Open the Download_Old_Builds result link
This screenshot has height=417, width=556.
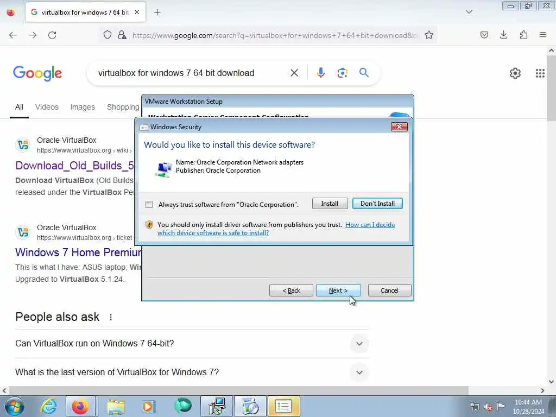pyautogui.click(x=75, y=166)
